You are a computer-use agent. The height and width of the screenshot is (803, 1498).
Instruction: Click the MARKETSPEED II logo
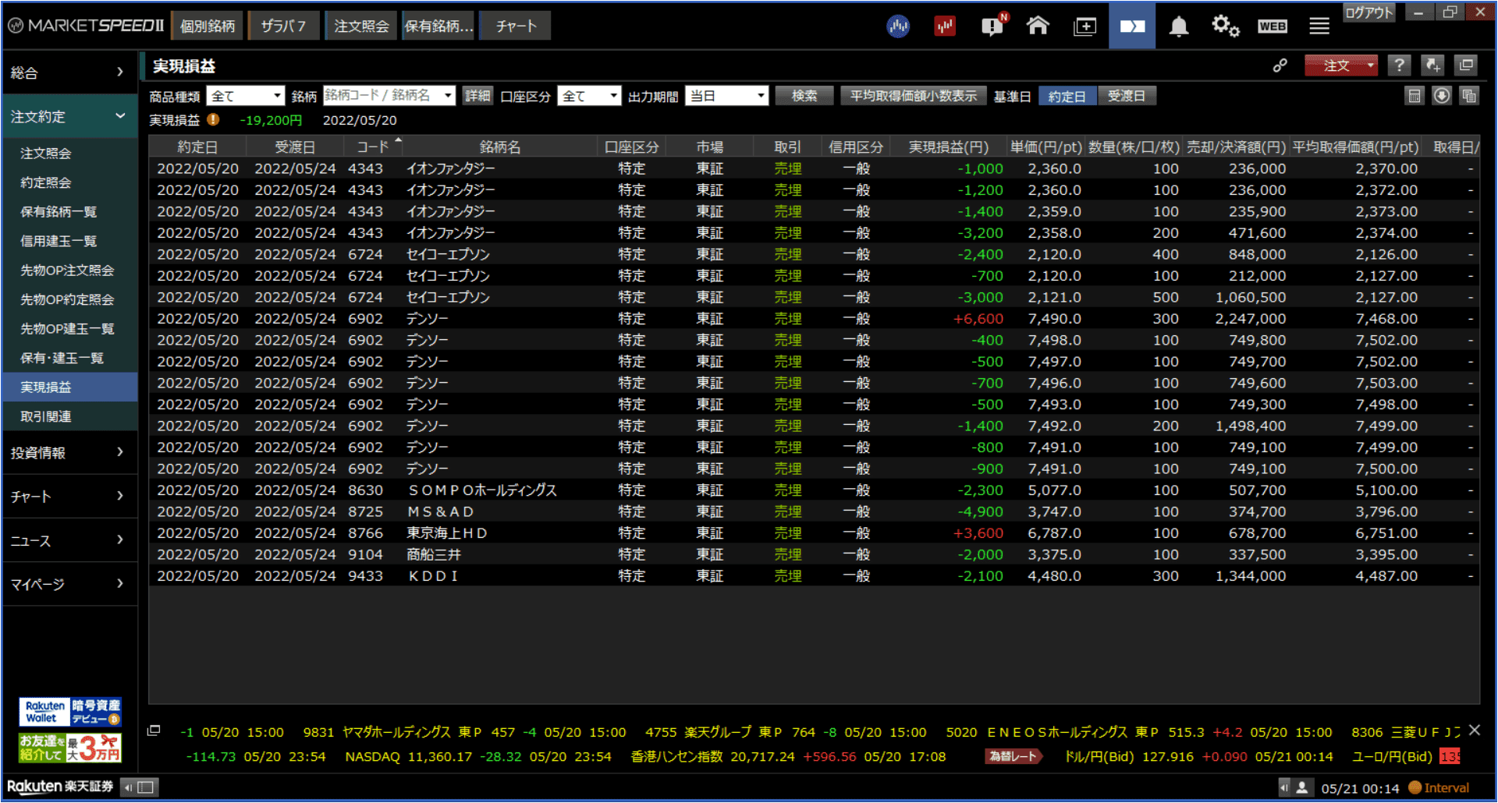coord(86,26)
